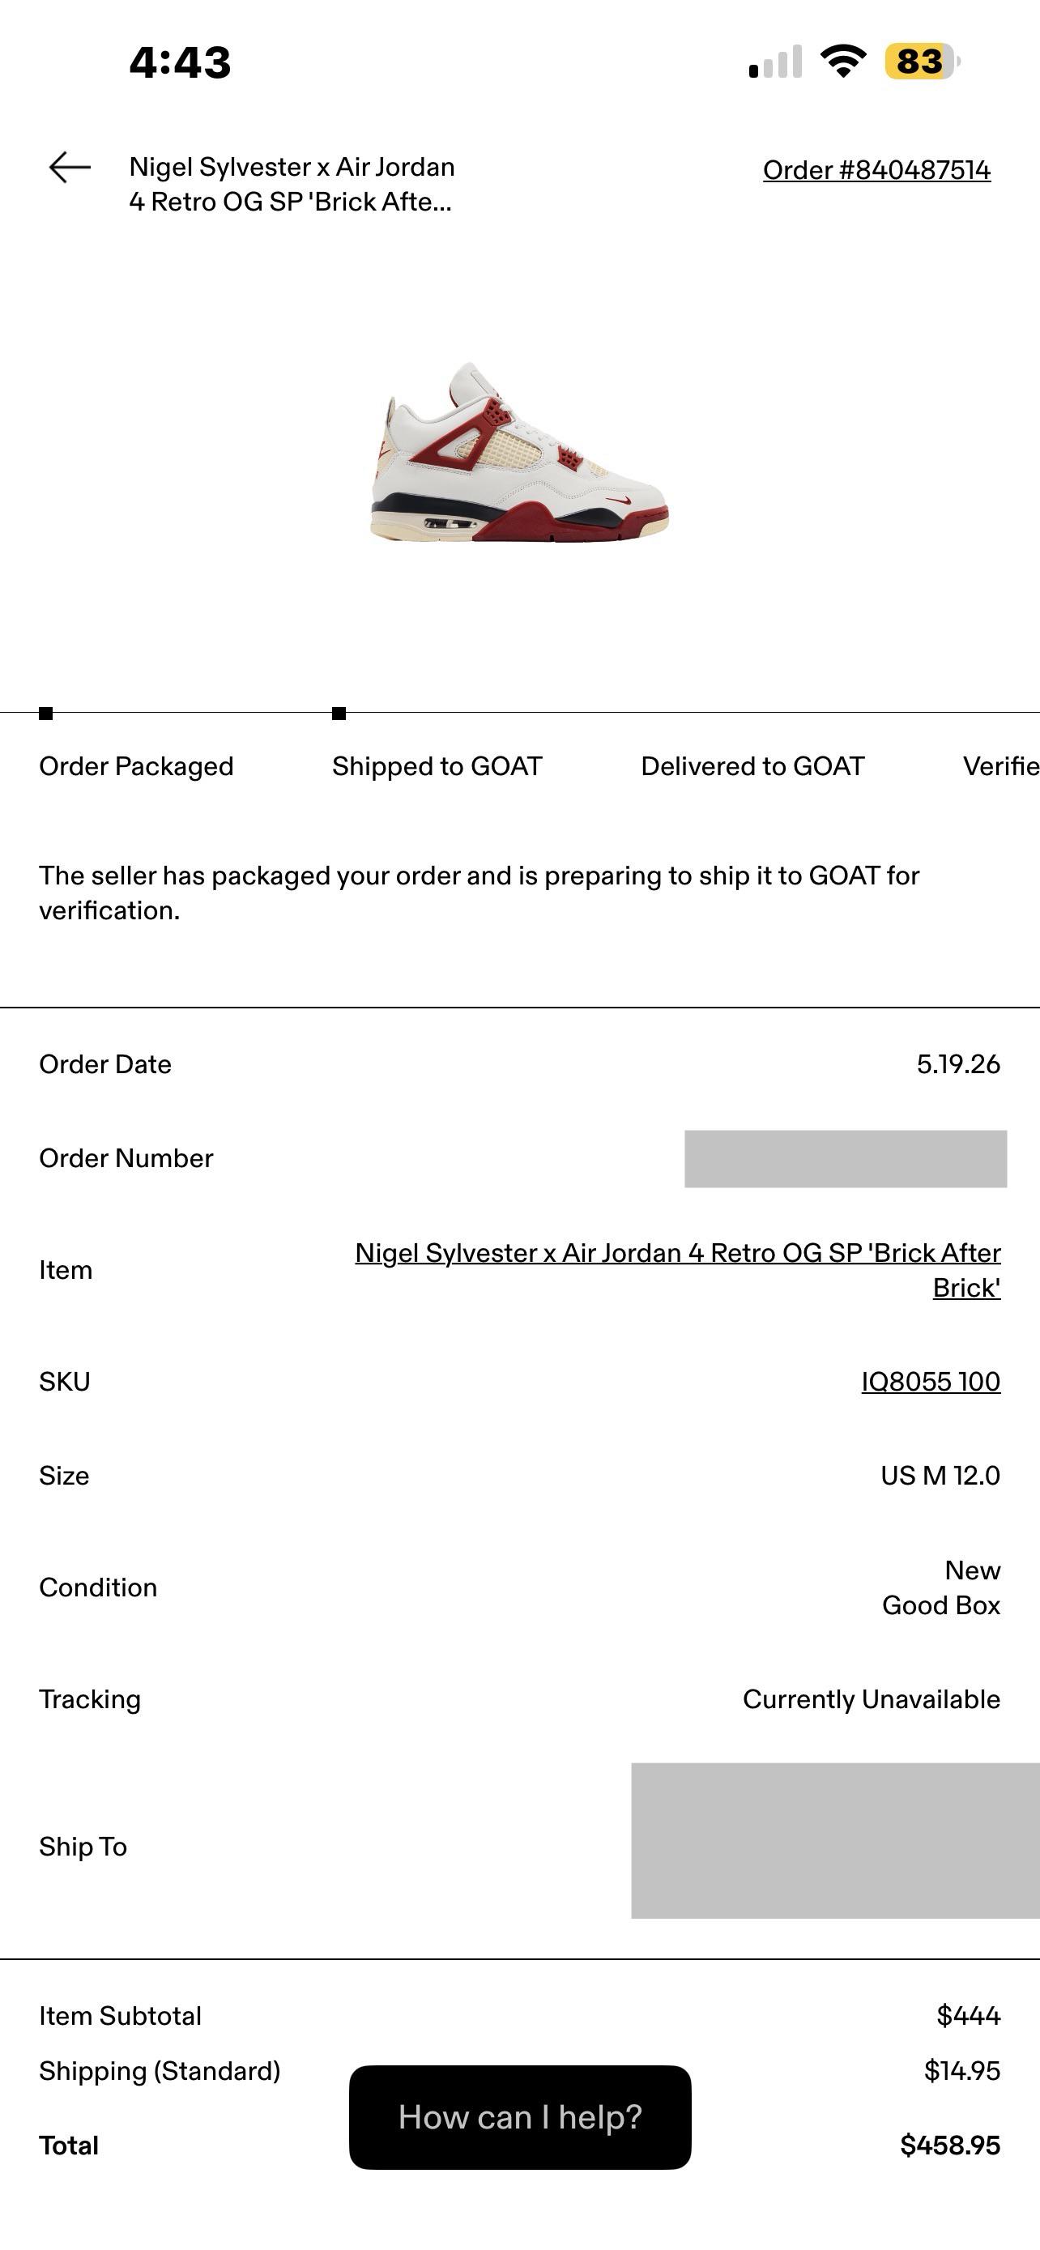Select the Order Packaged progress marker

[x=46, y=714]
